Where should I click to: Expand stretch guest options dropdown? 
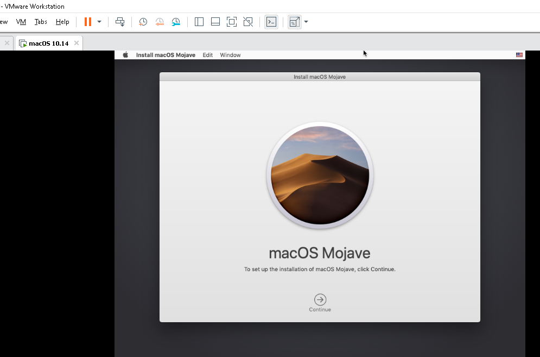306,22
